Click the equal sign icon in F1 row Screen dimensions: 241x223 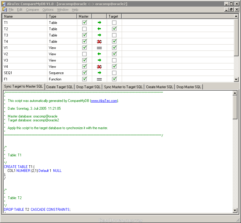99,79
